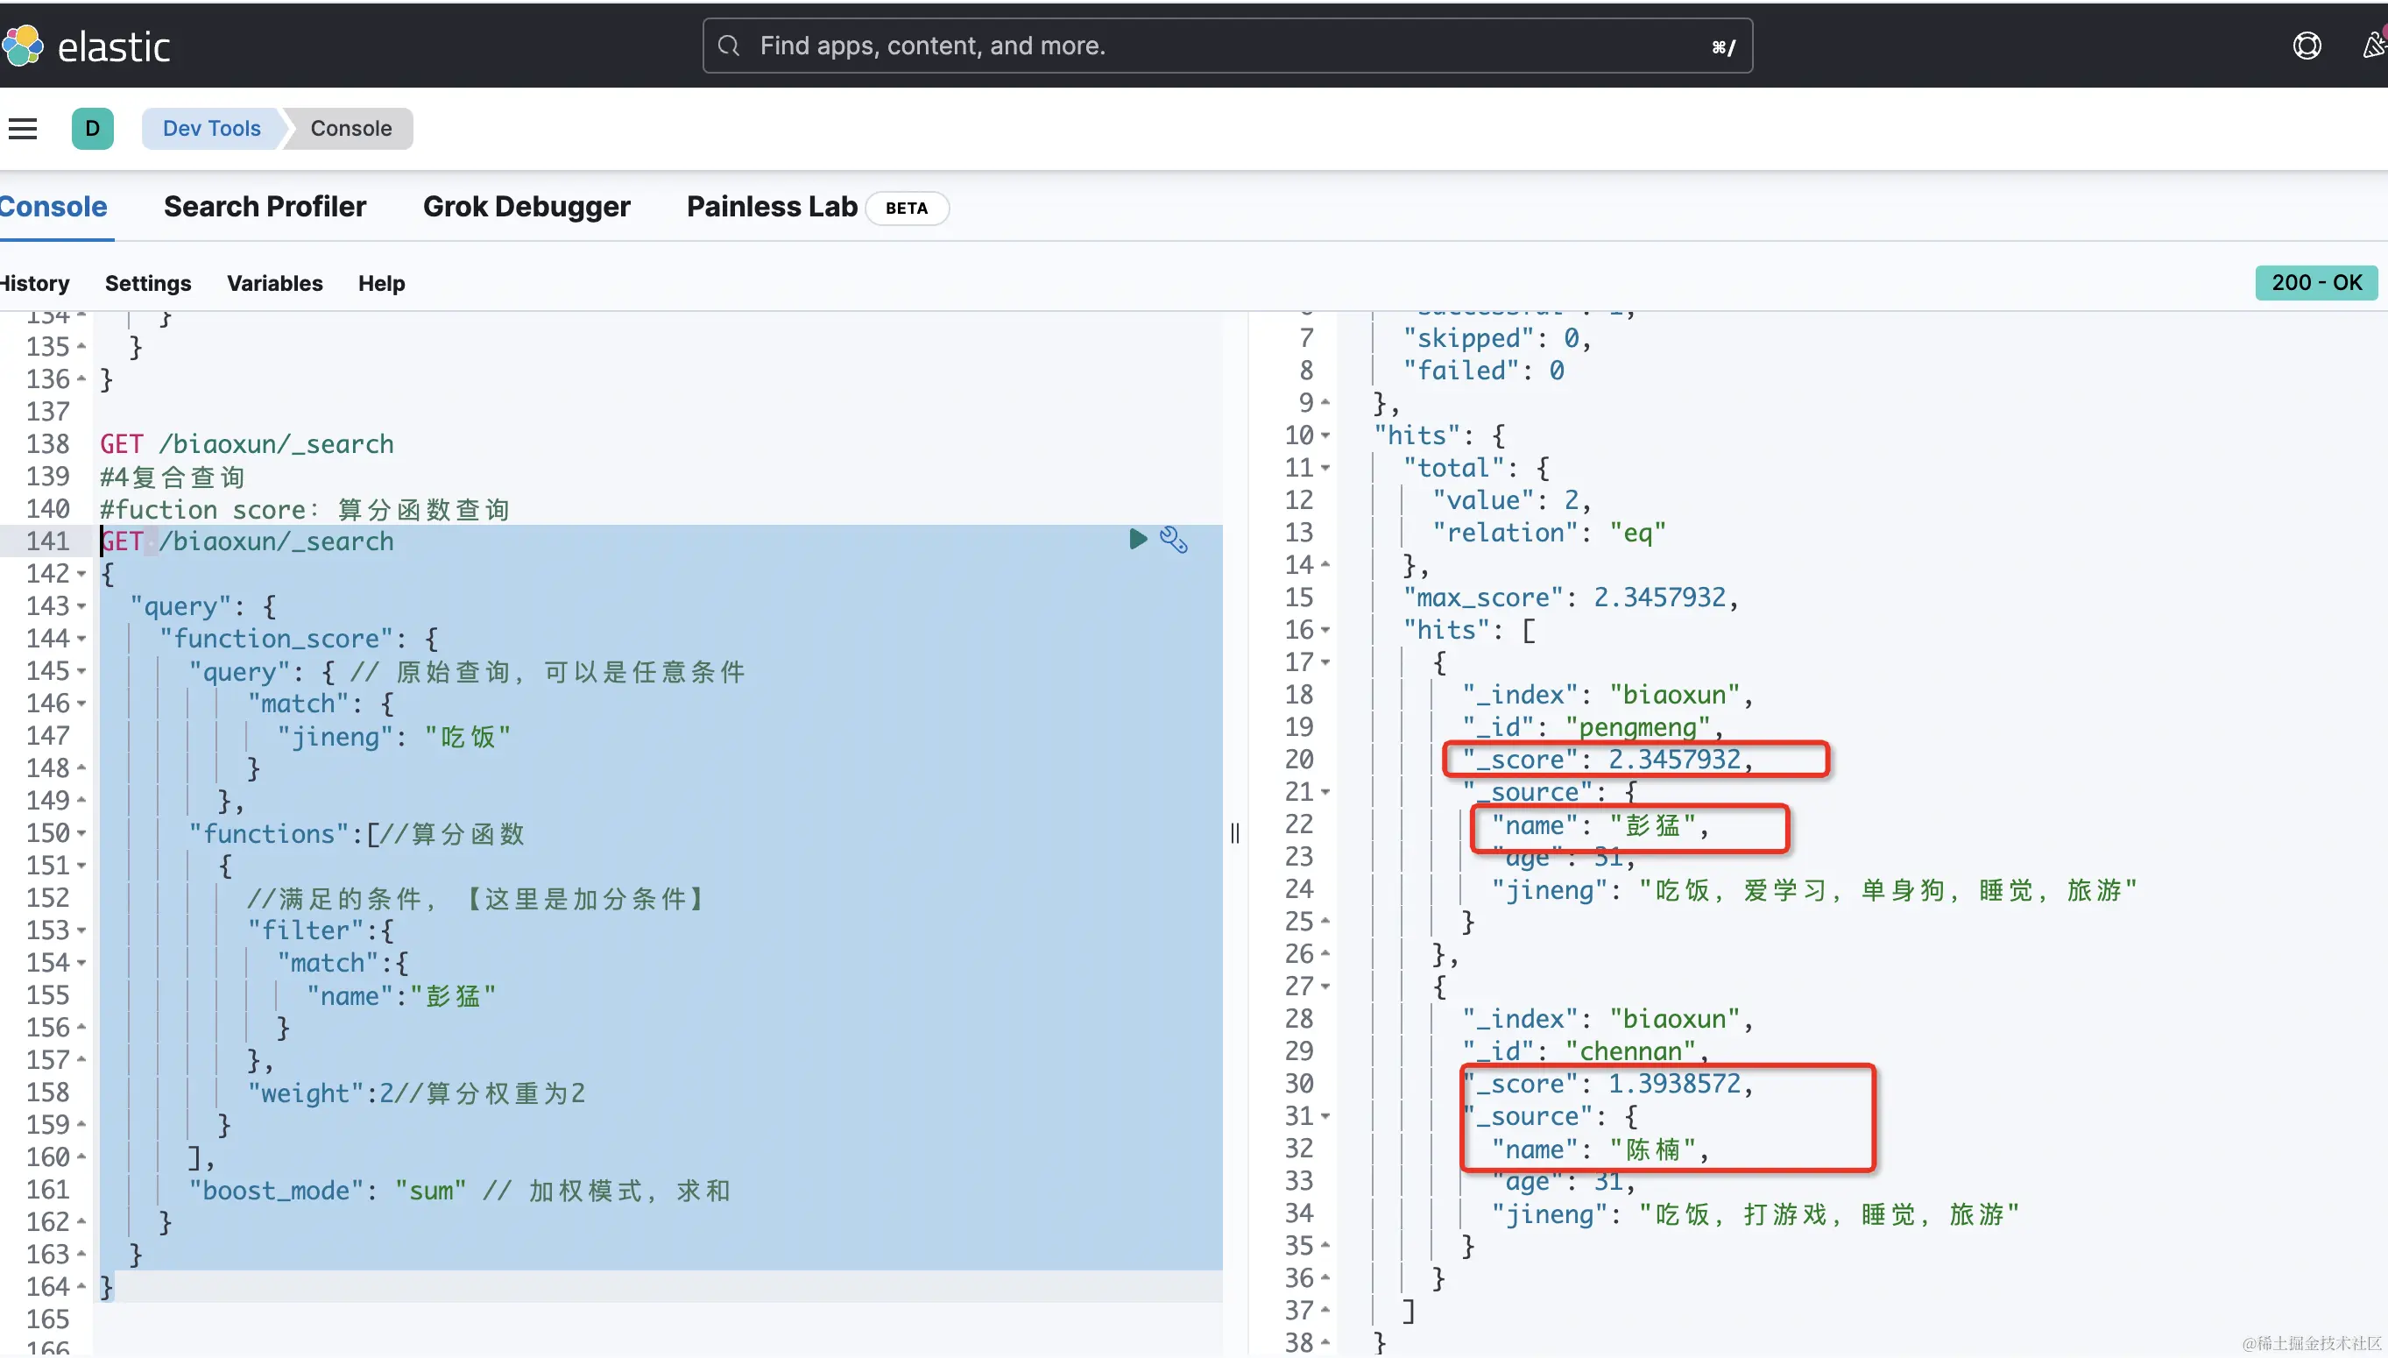Open the help lifebuoy icon in header

(2306, 46)
